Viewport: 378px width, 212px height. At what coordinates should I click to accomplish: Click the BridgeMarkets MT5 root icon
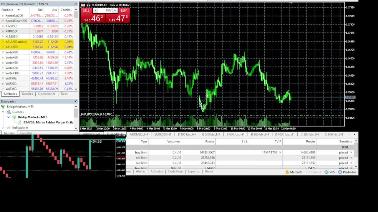4,107
